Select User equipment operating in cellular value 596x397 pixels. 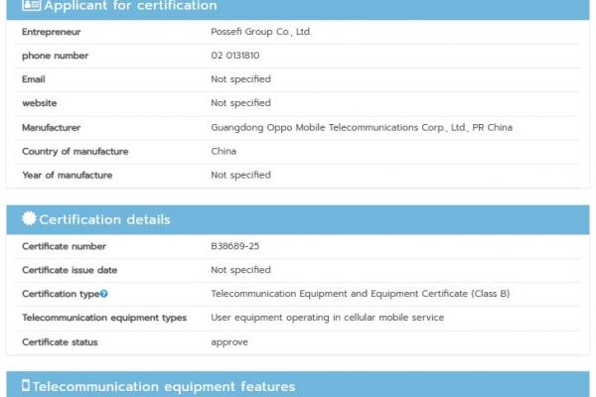[327, 318]
